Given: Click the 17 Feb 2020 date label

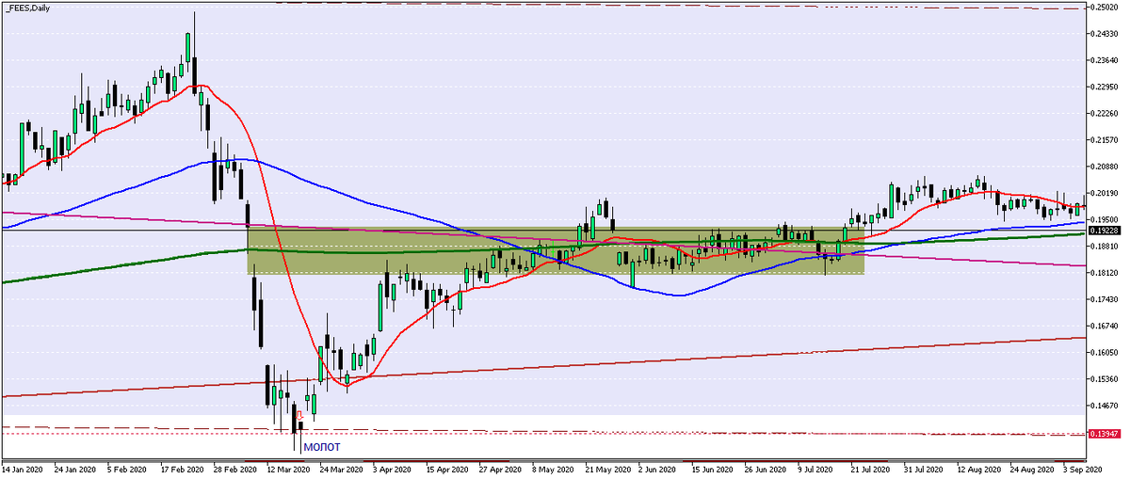Looking at the screenshot, I should [184, 468].
